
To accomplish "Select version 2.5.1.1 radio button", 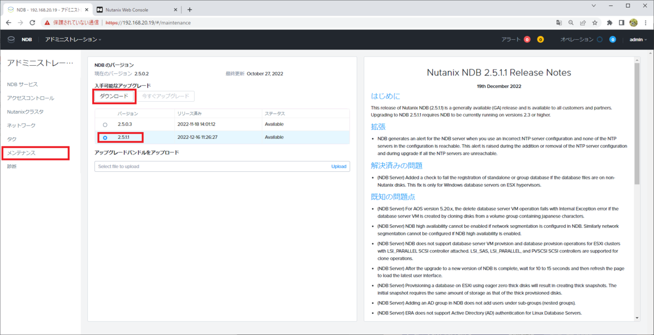I will [x=105, y=138].
